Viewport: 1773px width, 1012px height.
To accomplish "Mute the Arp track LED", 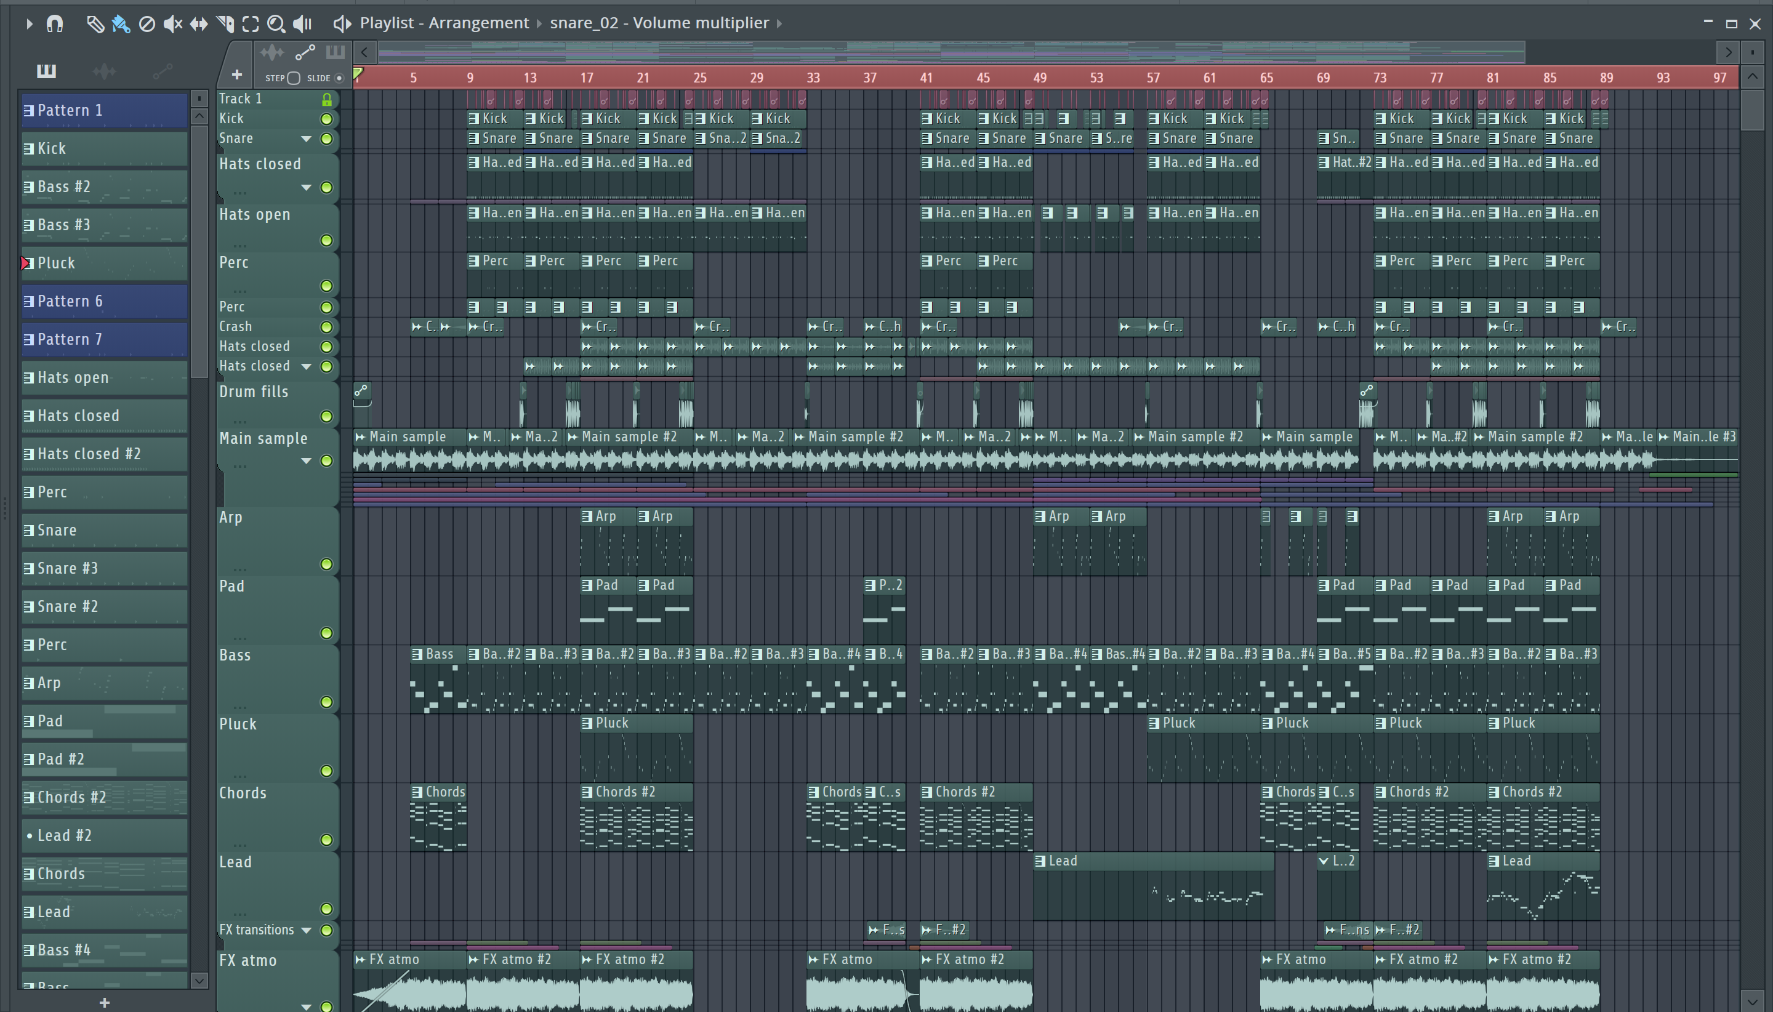I will [326, 564].
